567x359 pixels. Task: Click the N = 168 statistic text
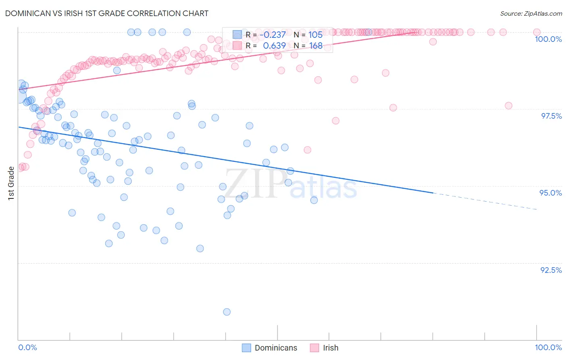(x=308, y=45)
